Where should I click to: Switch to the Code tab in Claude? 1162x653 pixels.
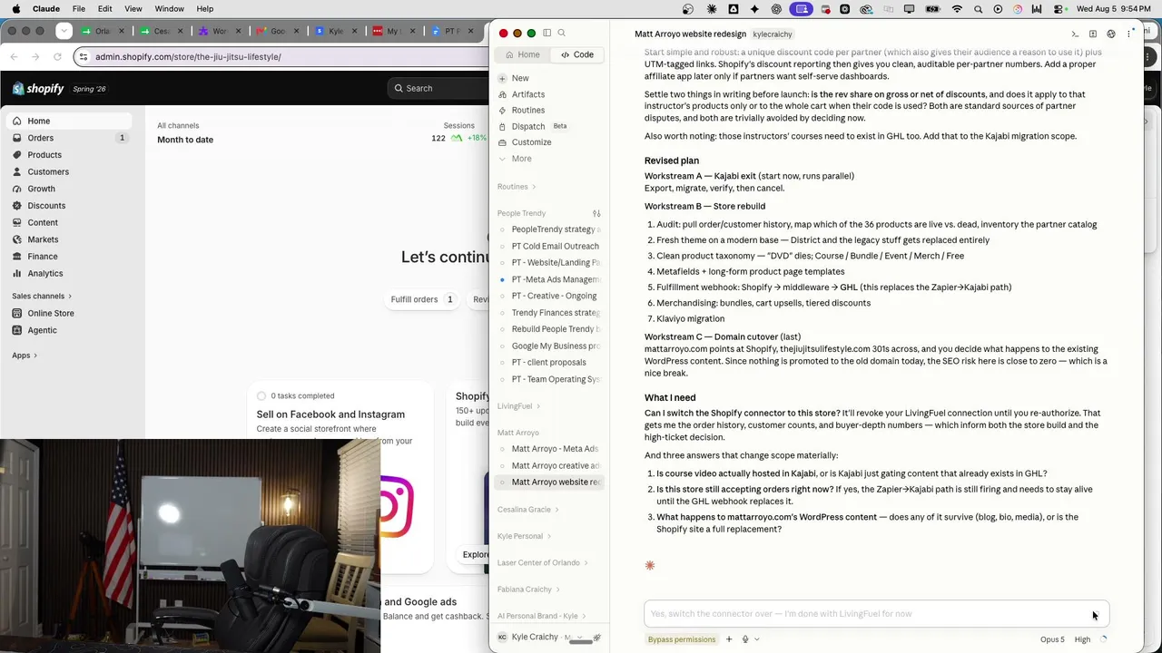[576, 54]
